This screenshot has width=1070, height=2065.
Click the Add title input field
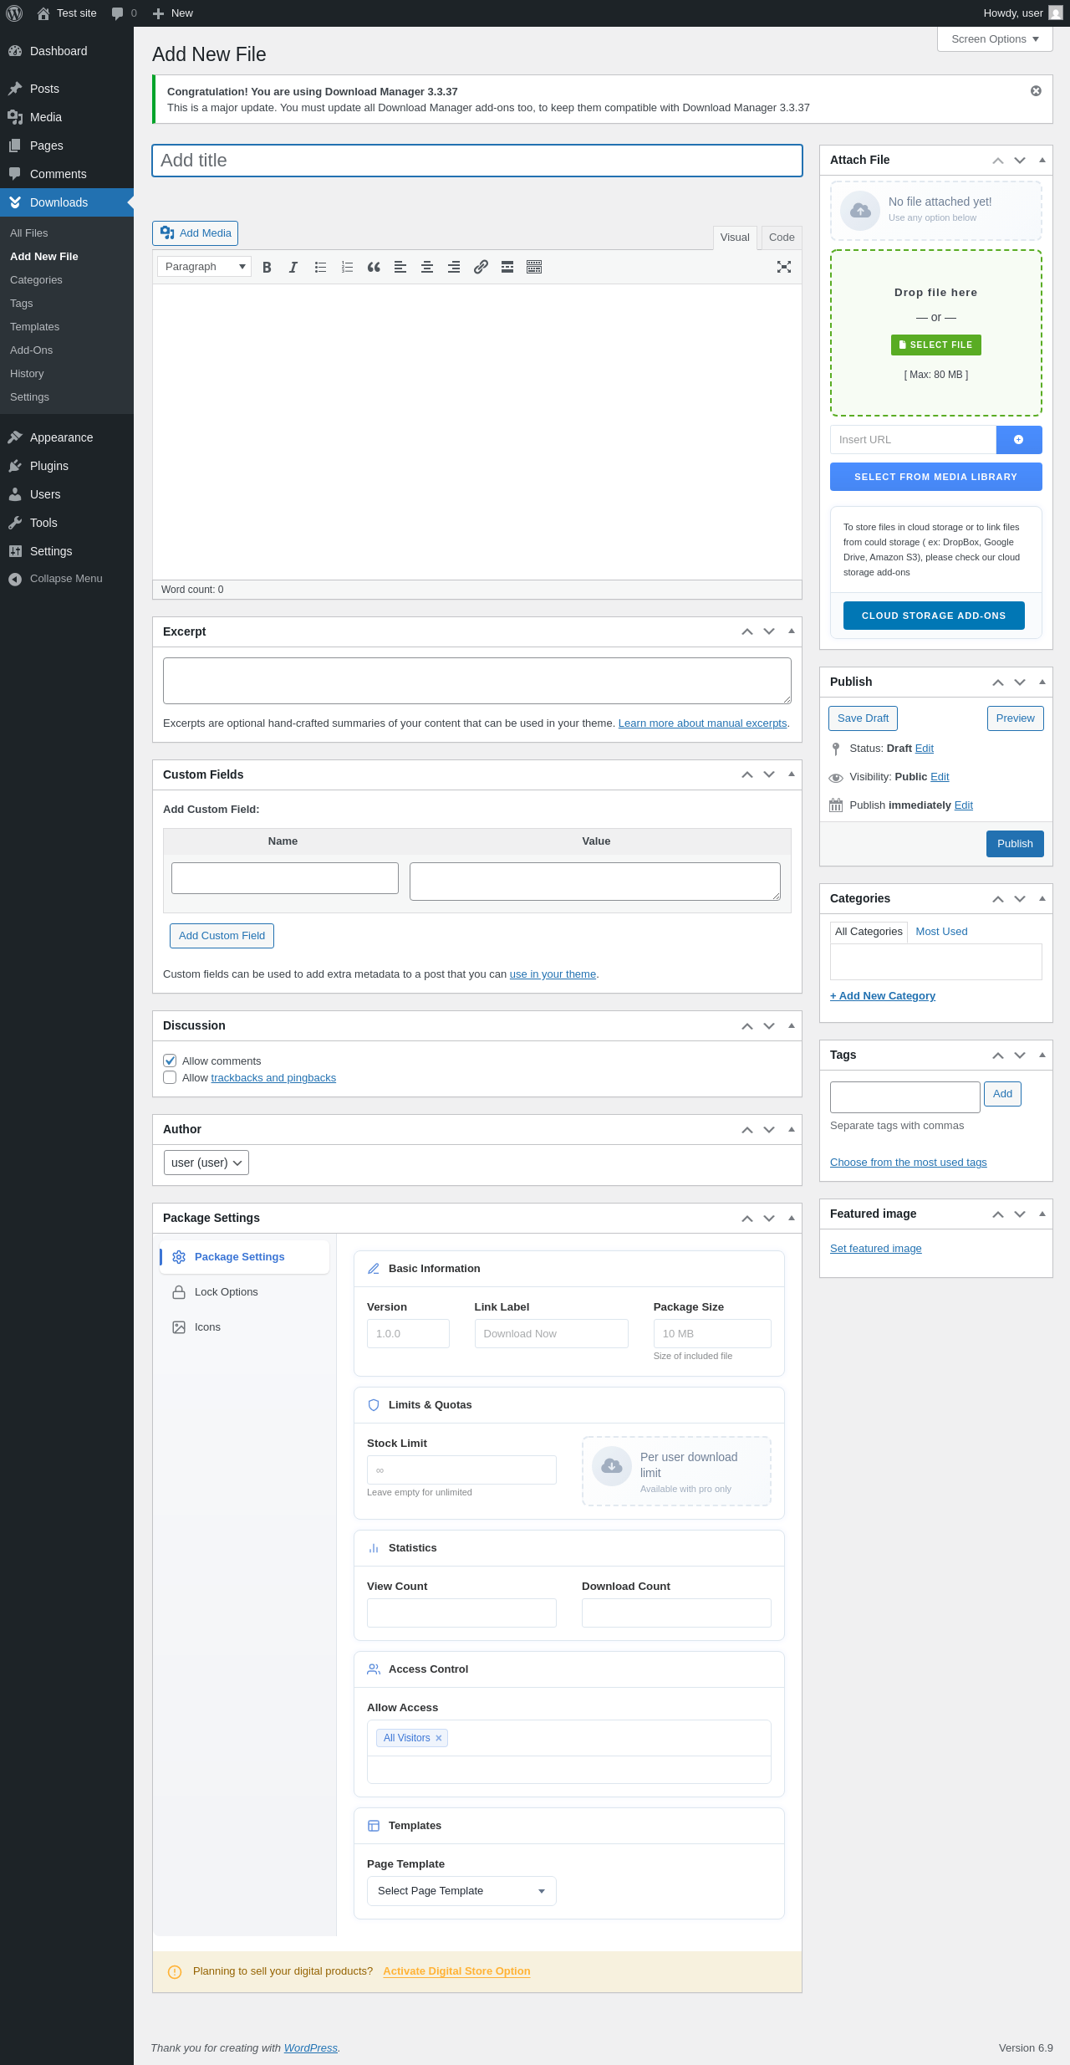(476, 161)
